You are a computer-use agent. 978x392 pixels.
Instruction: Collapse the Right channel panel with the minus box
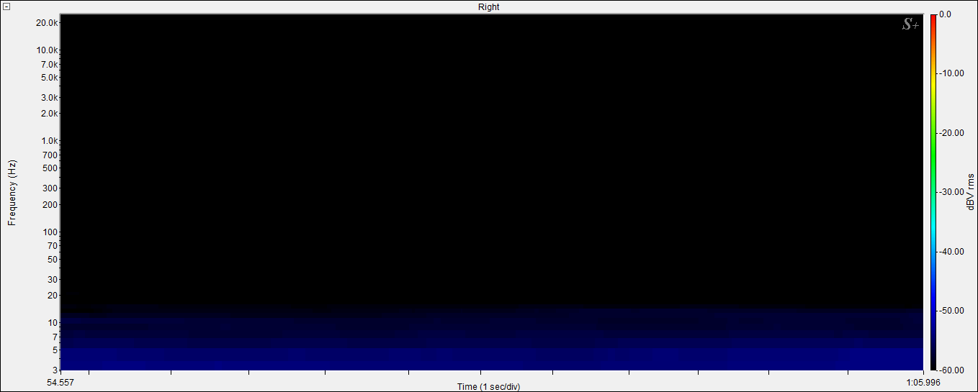pos(6,6)
